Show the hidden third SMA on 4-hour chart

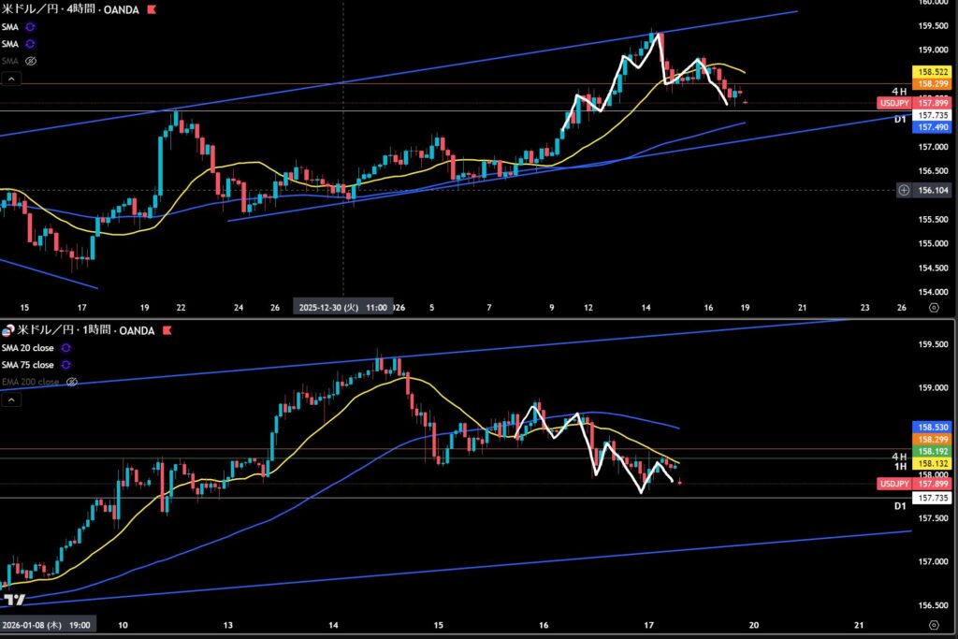(x=30, y=61)
